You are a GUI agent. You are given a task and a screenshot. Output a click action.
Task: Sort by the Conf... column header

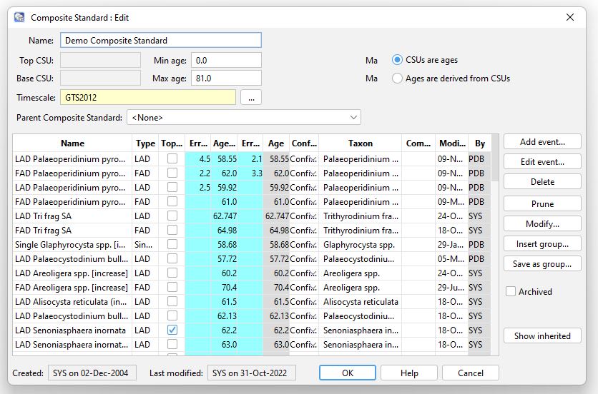tap(304, 143)
